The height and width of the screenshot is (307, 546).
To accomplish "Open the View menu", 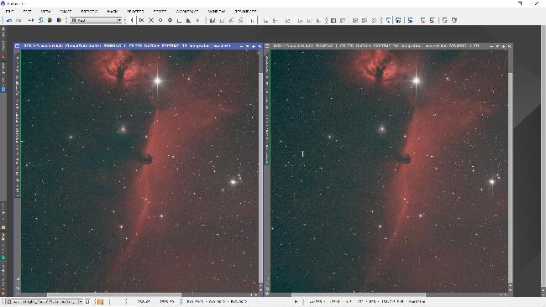I will (45, 11).
